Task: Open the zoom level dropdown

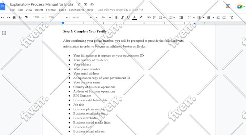Action: (38, 17)
